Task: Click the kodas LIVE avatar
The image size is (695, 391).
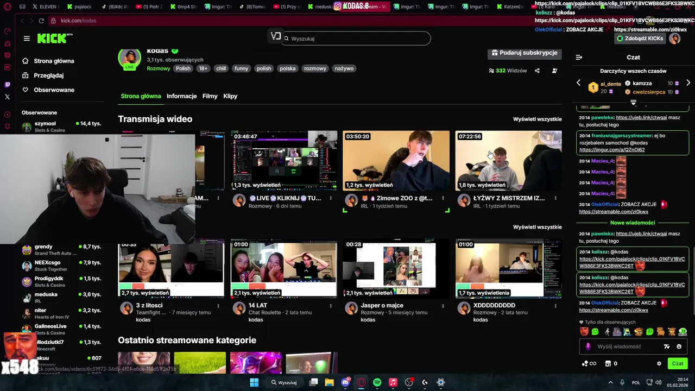Action: pos(129,59)
